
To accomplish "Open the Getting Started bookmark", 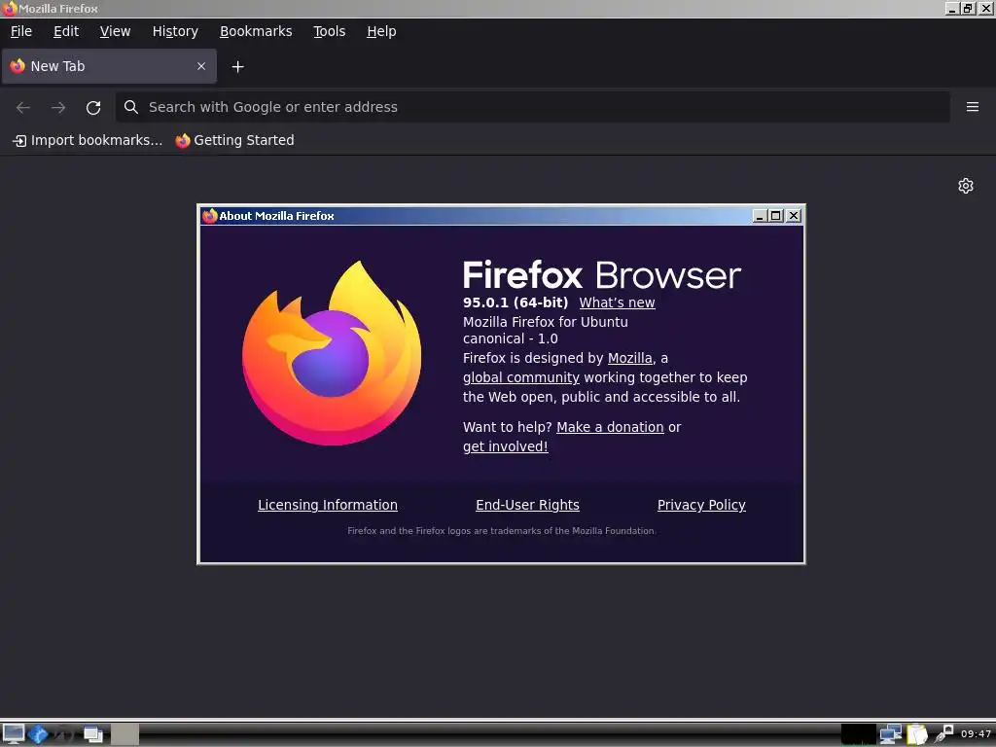I will (x=234, y=140).
